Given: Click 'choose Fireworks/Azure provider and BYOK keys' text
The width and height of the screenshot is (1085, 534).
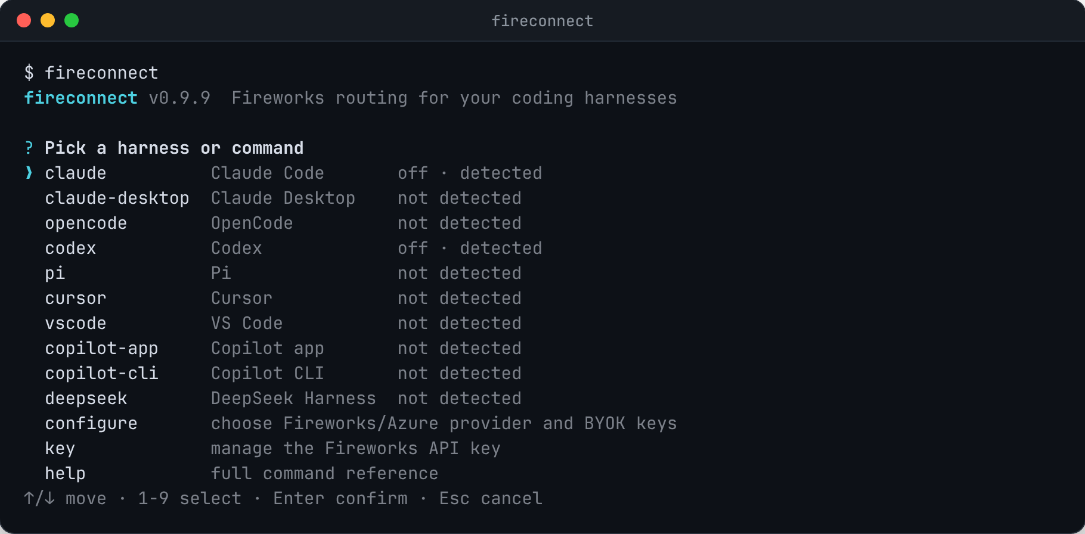Looking at the screenshot, I should coord(444,423).
